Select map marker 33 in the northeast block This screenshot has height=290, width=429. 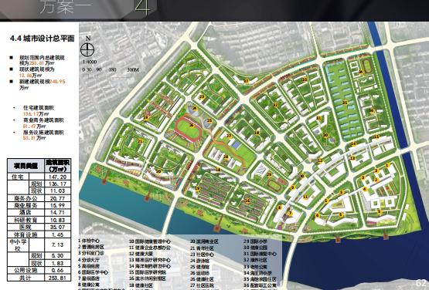tap(305, 79)
